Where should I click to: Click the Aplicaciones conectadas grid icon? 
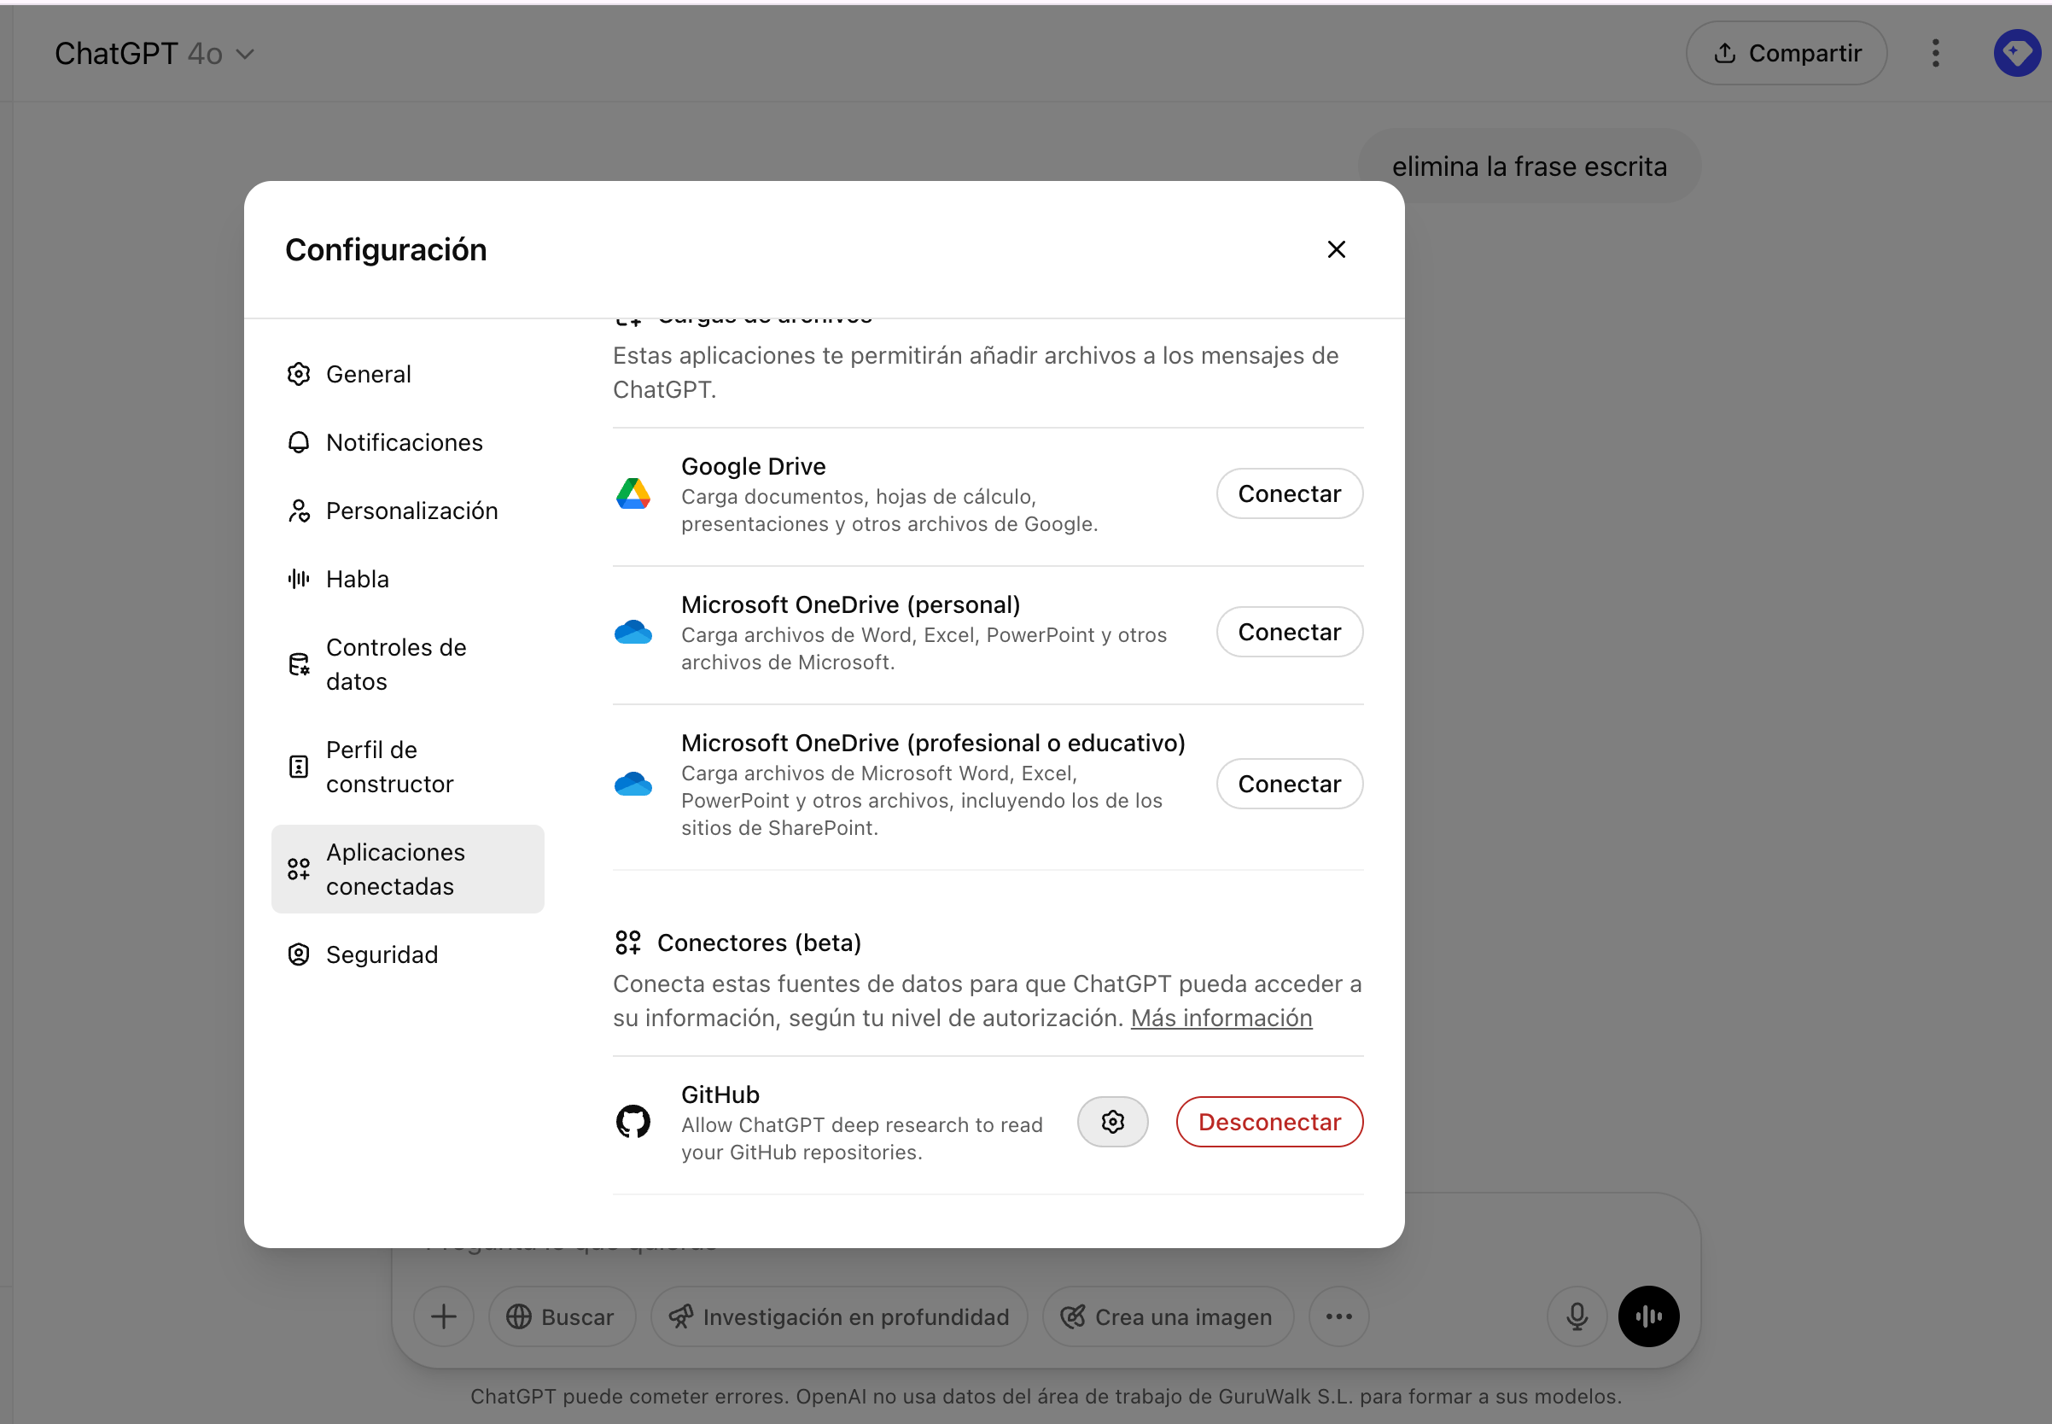point(299,869)
